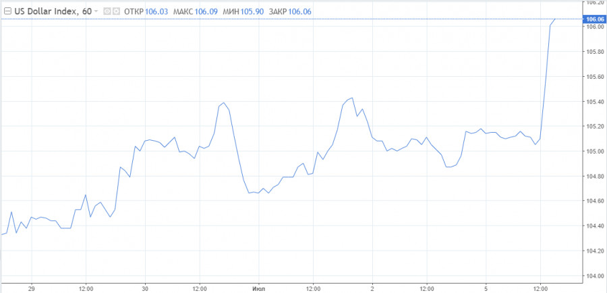
Task: Click the 104.40 price axis label
Action: (596, 226)
